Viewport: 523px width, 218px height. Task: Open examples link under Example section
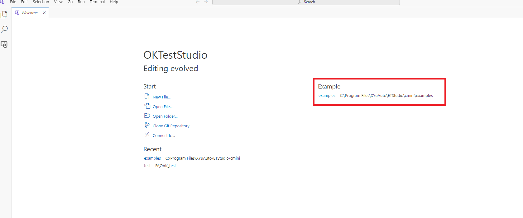pos(327,96)
